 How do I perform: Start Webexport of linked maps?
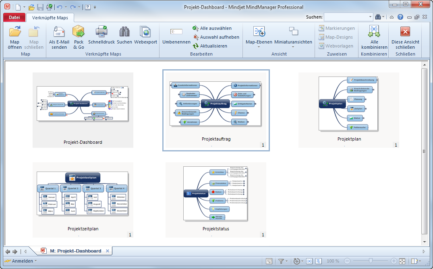(x=145, y=35)
